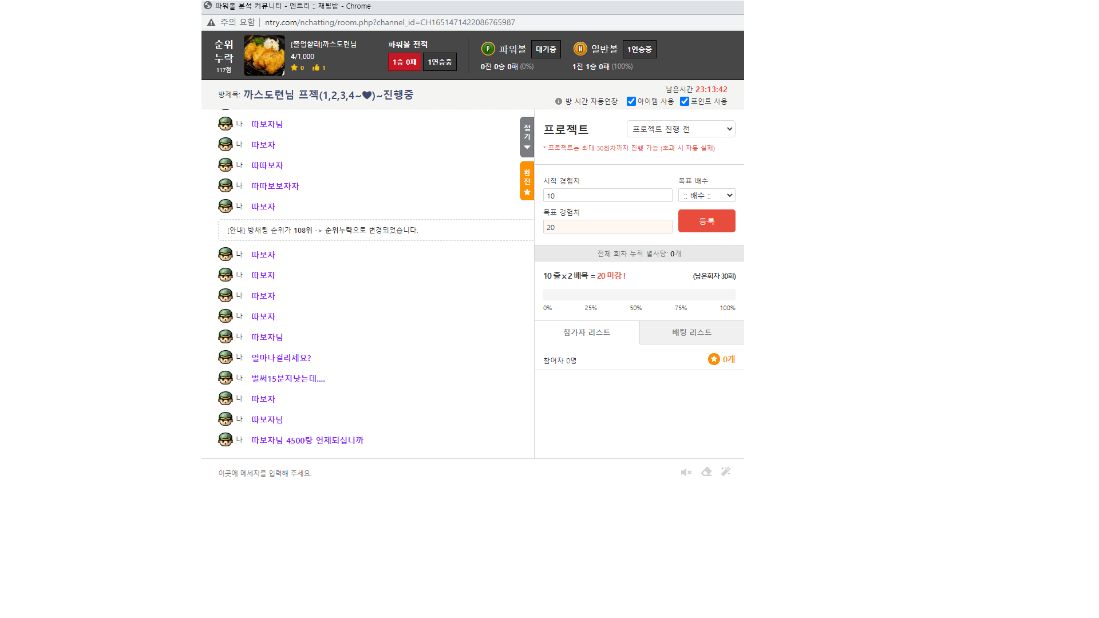Toggle the 아이템 사용 checkbox
1099x618 pixels.
(631, 101)
